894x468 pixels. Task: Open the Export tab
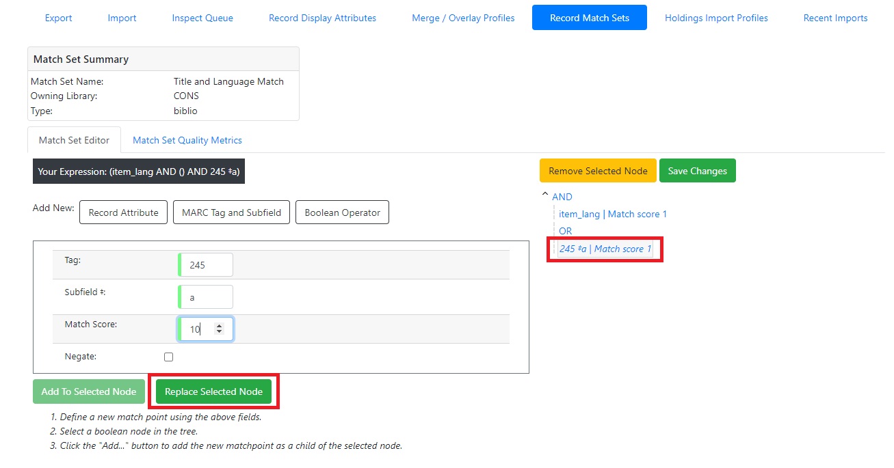click(59, 18)
